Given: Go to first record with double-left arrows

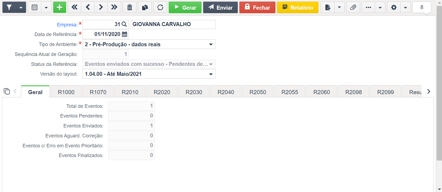Looking at the screenshot, I should pyautogui.click(x=74, y=7).
